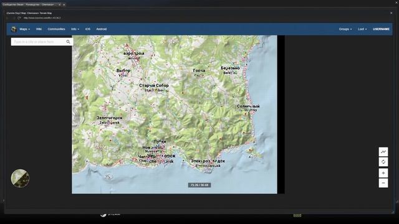The image size is (399, 224).
Task: Click the URL address text
Action: point(42,18)
